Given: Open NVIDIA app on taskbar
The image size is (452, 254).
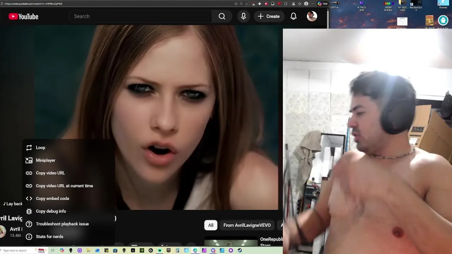Looking at the screenshot, I should click(142, 250).
